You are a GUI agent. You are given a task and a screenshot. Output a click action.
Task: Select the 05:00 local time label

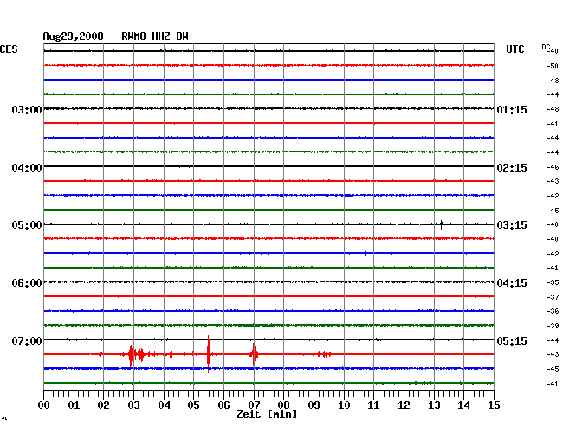pyautogui.click(x=27, y=225)
